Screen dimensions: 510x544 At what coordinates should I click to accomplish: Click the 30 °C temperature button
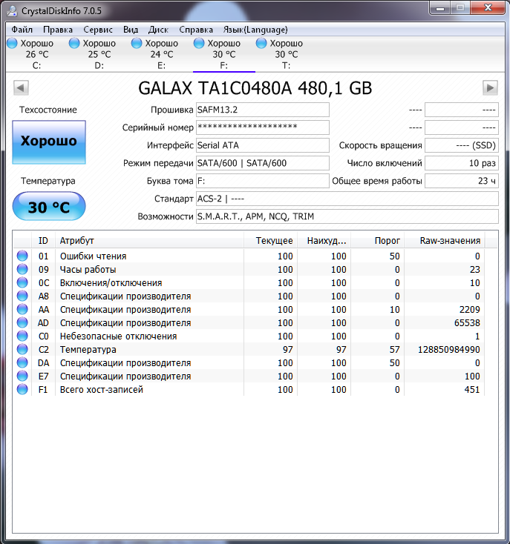49,207
